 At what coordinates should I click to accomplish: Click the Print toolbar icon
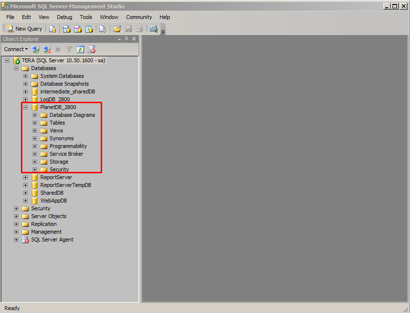pos(140,29)
